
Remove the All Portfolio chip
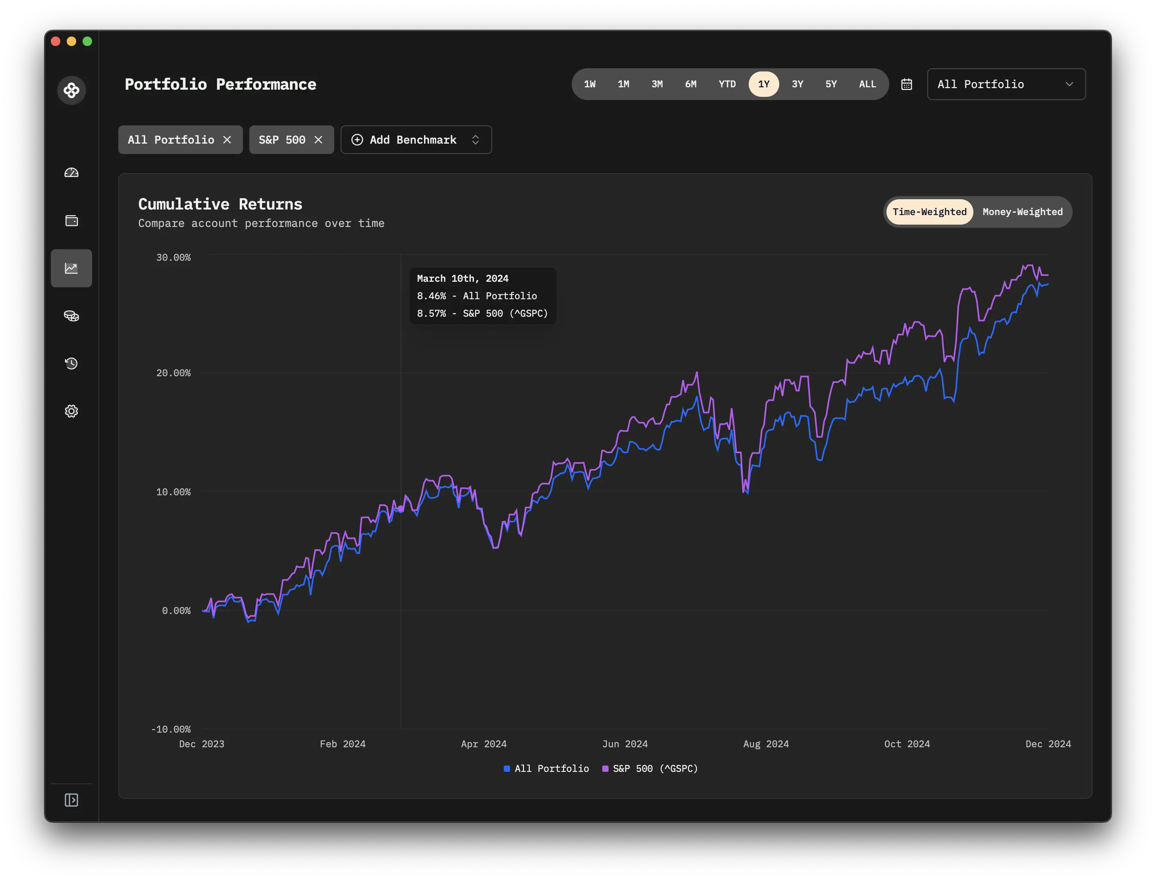point(227,140)
